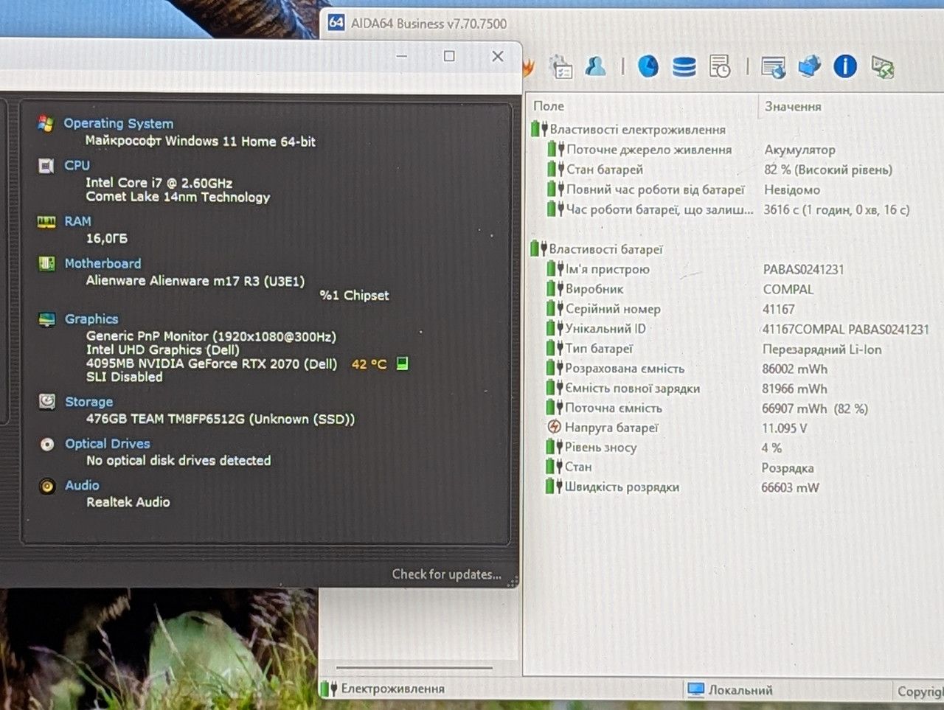This screenshot has height=710, width=944.
Task: Click the 42 °C GPU temperature reading
Action: pyautogui.click(x=369, y=363)
